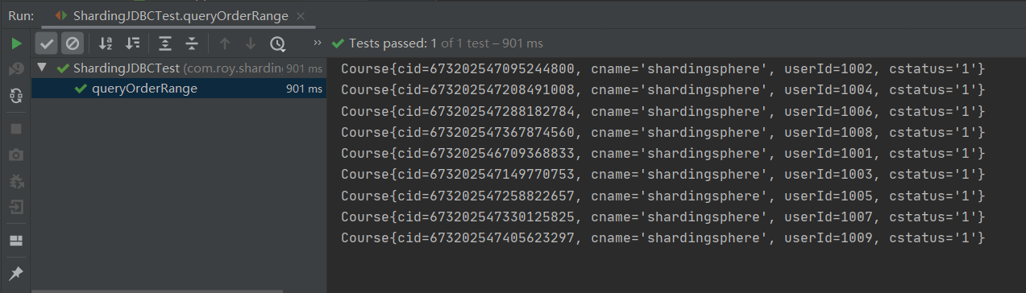Sort tests alphabetically
The width and height of the screenshot is (1026, 293).
(106, 43)
